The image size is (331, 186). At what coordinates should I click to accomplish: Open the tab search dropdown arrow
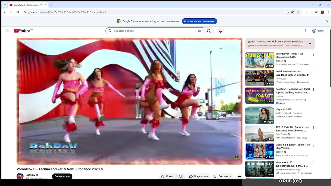pos(5,5)
